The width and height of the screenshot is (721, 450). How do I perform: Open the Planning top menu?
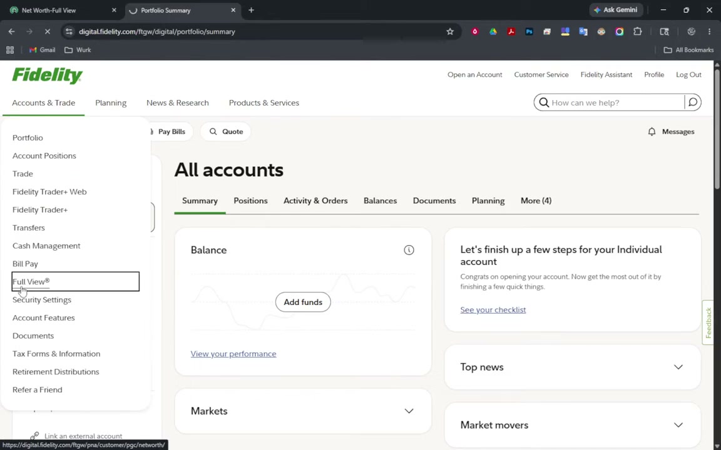111,103
